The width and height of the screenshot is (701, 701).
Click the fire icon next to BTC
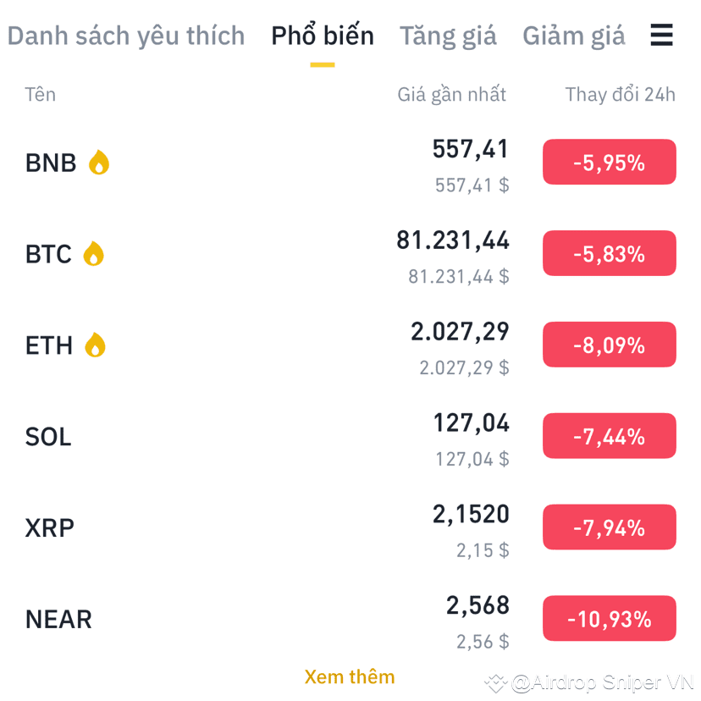tap(93, 254)
